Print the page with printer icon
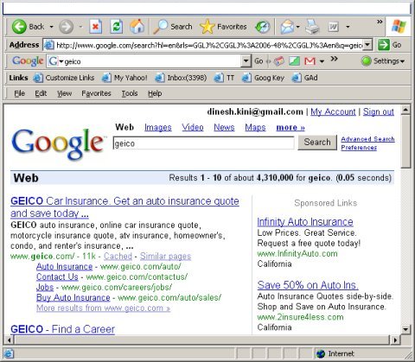Viewport: 415px width, 362px height. [313, 27]
